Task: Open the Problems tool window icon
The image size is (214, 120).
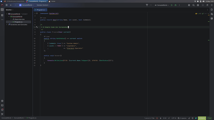Action: coord(2,110)
